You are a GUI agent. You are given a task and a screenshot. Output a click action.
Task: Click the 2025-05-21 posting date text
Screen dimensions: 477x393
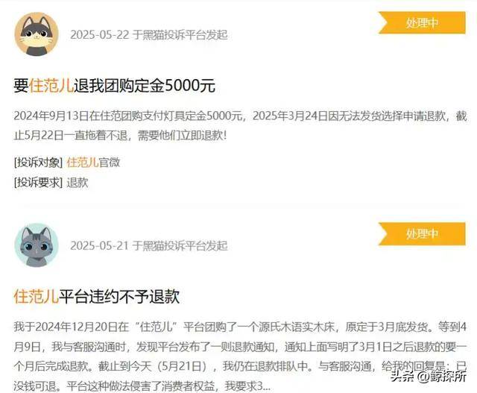[99, 245]
